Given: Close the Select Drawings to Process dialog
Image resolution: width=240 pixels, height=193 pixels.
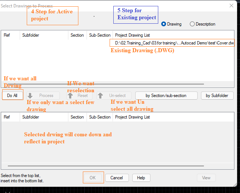Looking at the screenshot, I should [231, 6].
